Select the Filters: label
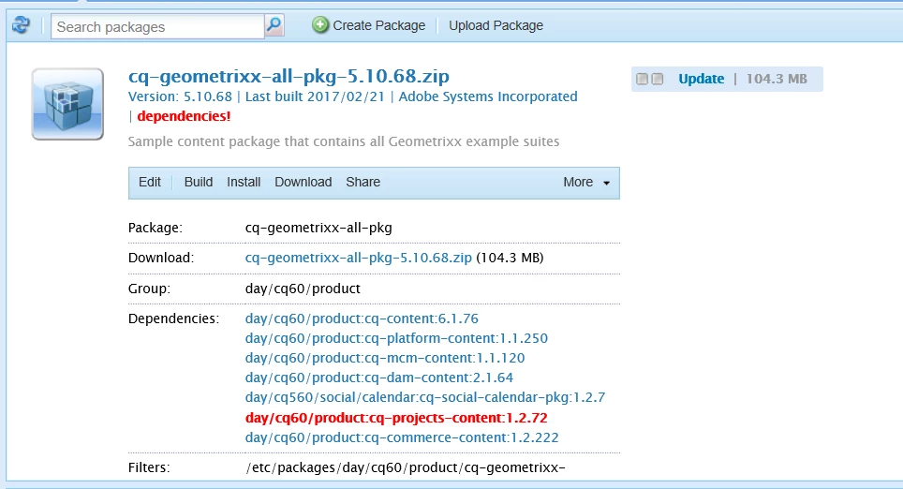The image size is (903, 489). tap(149, 467)
